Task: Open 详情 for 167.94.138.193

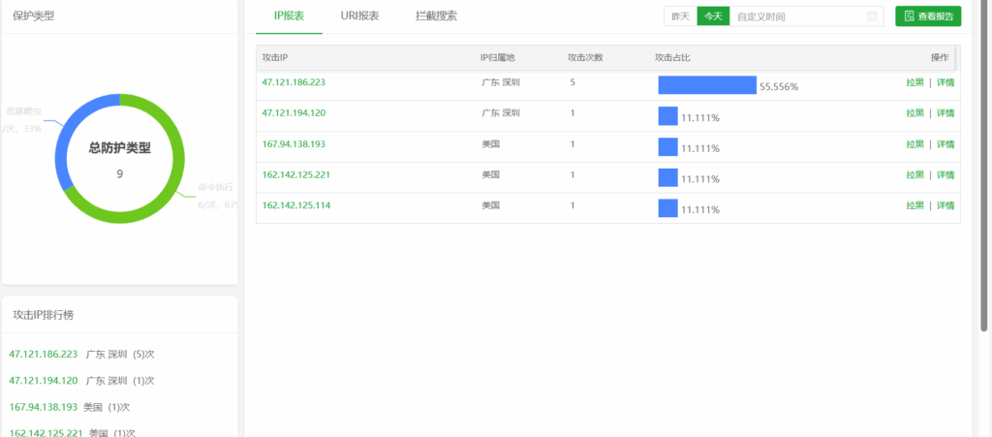Action: click(945, 144)
